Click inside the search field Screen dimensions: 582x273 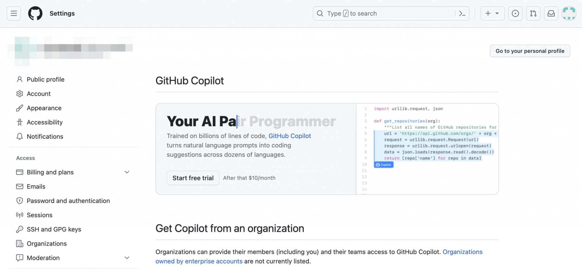369,13
